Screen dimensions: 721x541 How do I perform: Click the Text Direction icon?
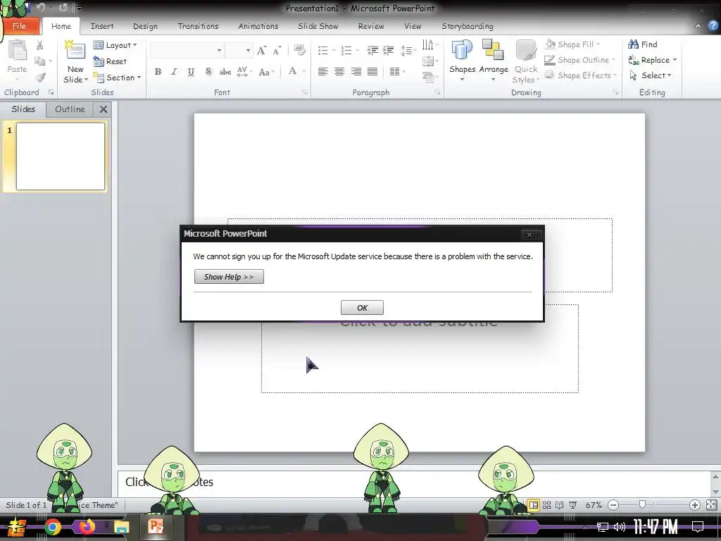click(x=429, y=44)
